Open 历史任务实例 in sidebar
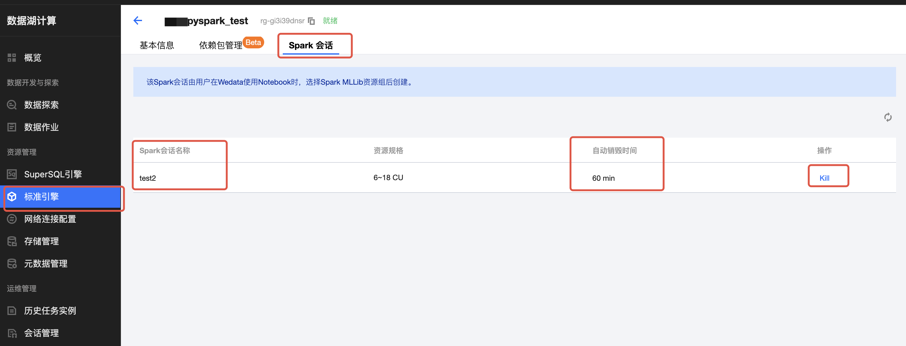 click(50, 310)
